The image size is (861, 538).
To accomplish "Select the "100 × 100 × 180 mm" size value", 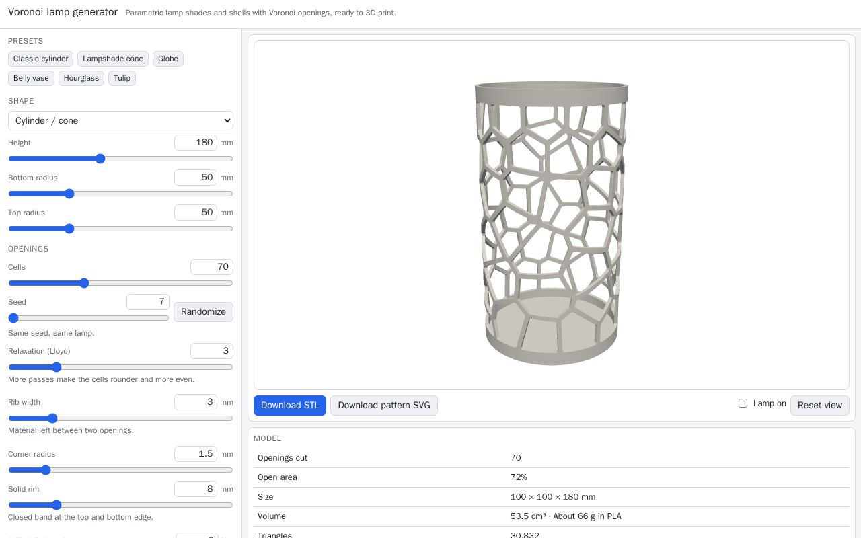I will [x=553, y=497].
